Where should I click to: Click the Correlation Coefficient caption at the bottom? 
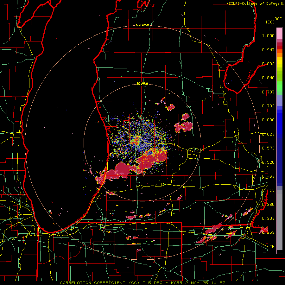142,283
